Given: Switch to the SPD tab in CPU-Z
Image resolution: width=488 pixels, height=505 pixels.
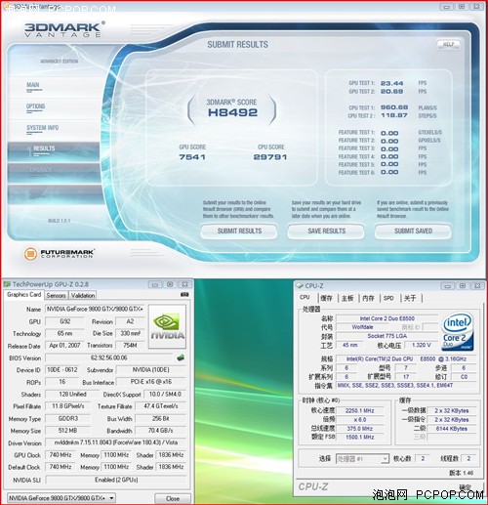Looking at the screenshot, I should pyautogui.click(x=388, y=298).
